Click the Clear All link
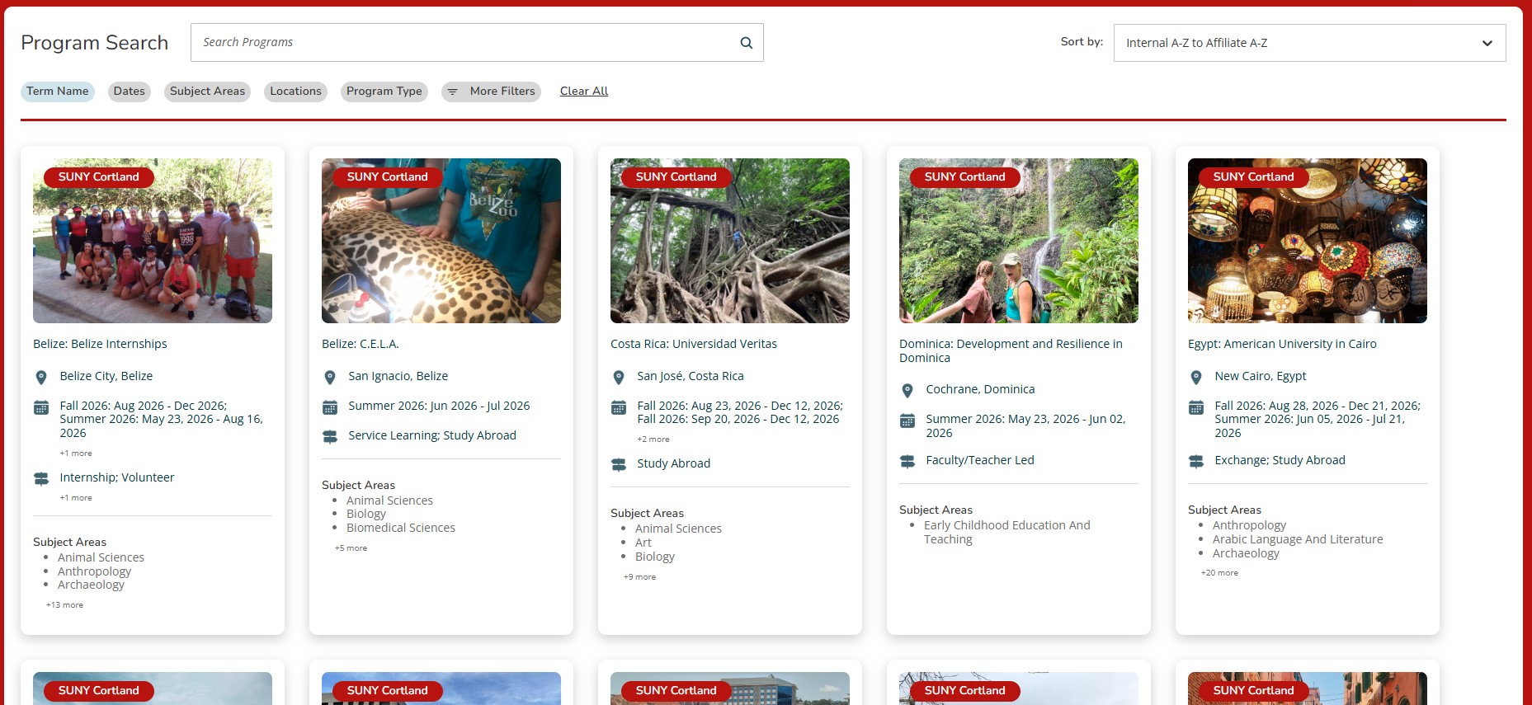This screenshot has height=705, width=1532. (x=583, y=92)
